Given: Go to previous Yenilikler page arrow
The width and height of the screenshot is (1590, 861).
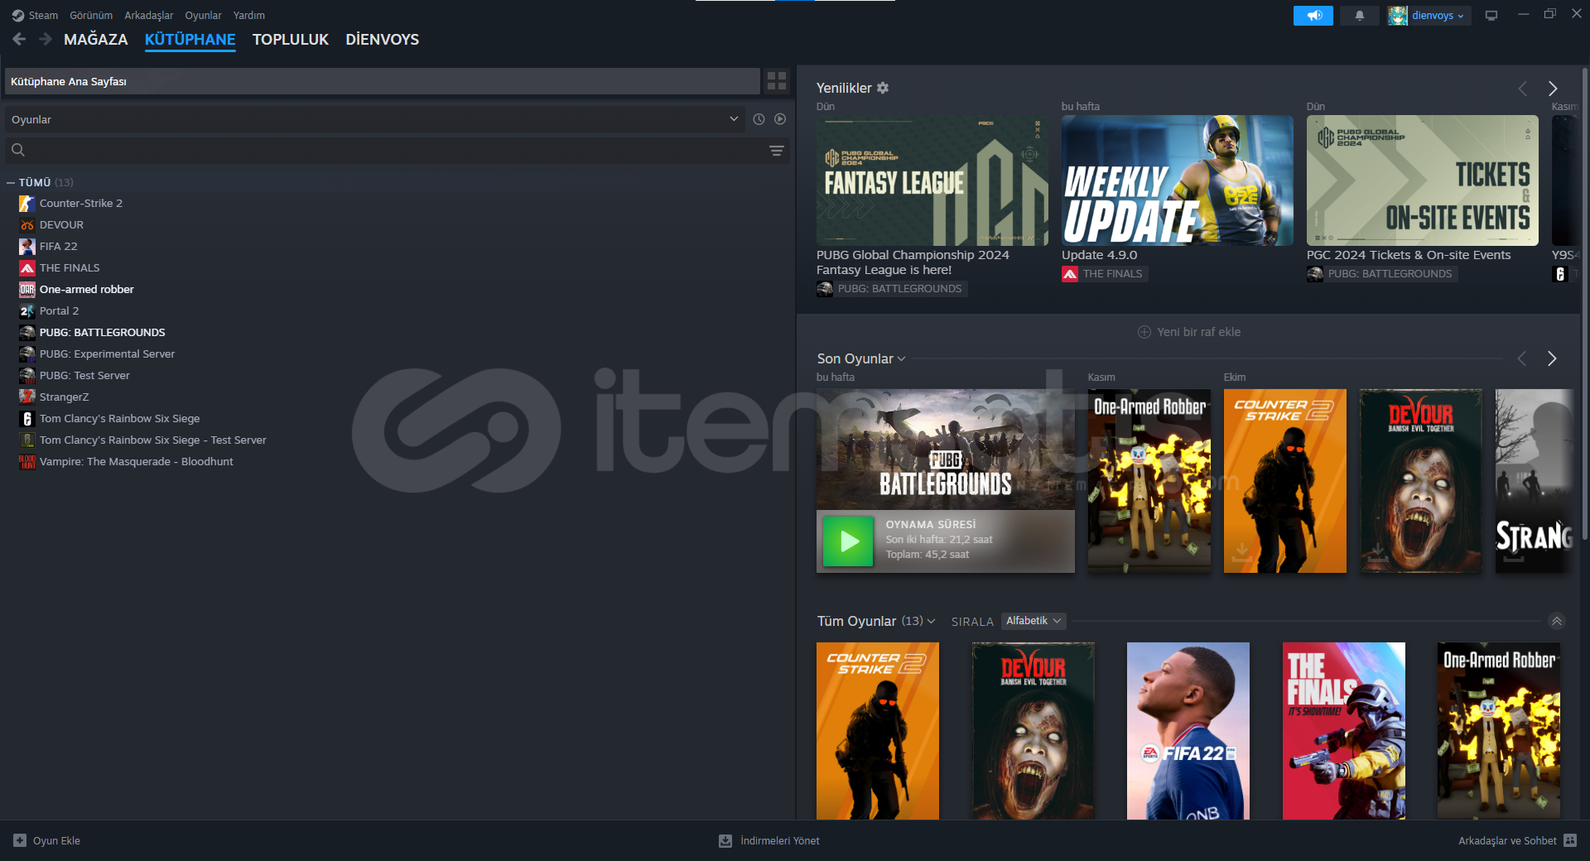Looking at the screenshot, I should (1522, 89).
